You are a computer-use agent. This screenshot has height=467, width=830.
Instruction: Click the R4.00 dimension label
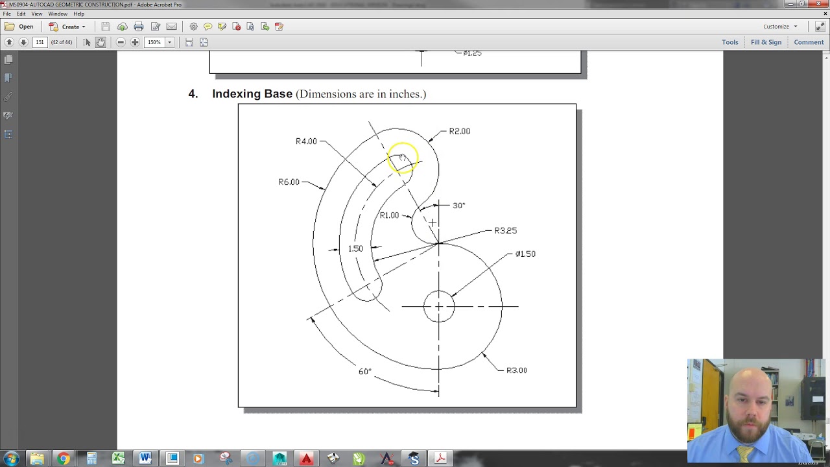tap(306, 141)
